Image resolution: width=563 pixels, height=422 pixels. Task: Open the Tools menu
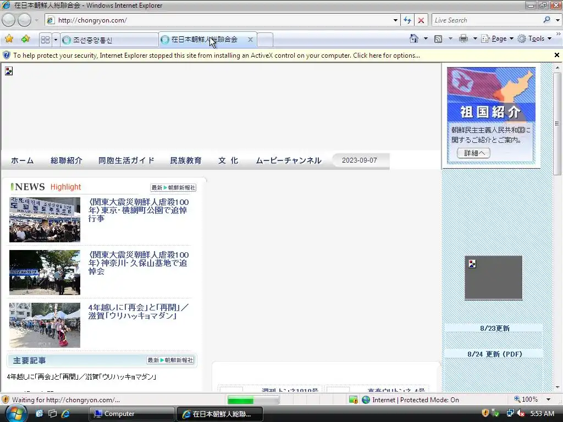534,38
